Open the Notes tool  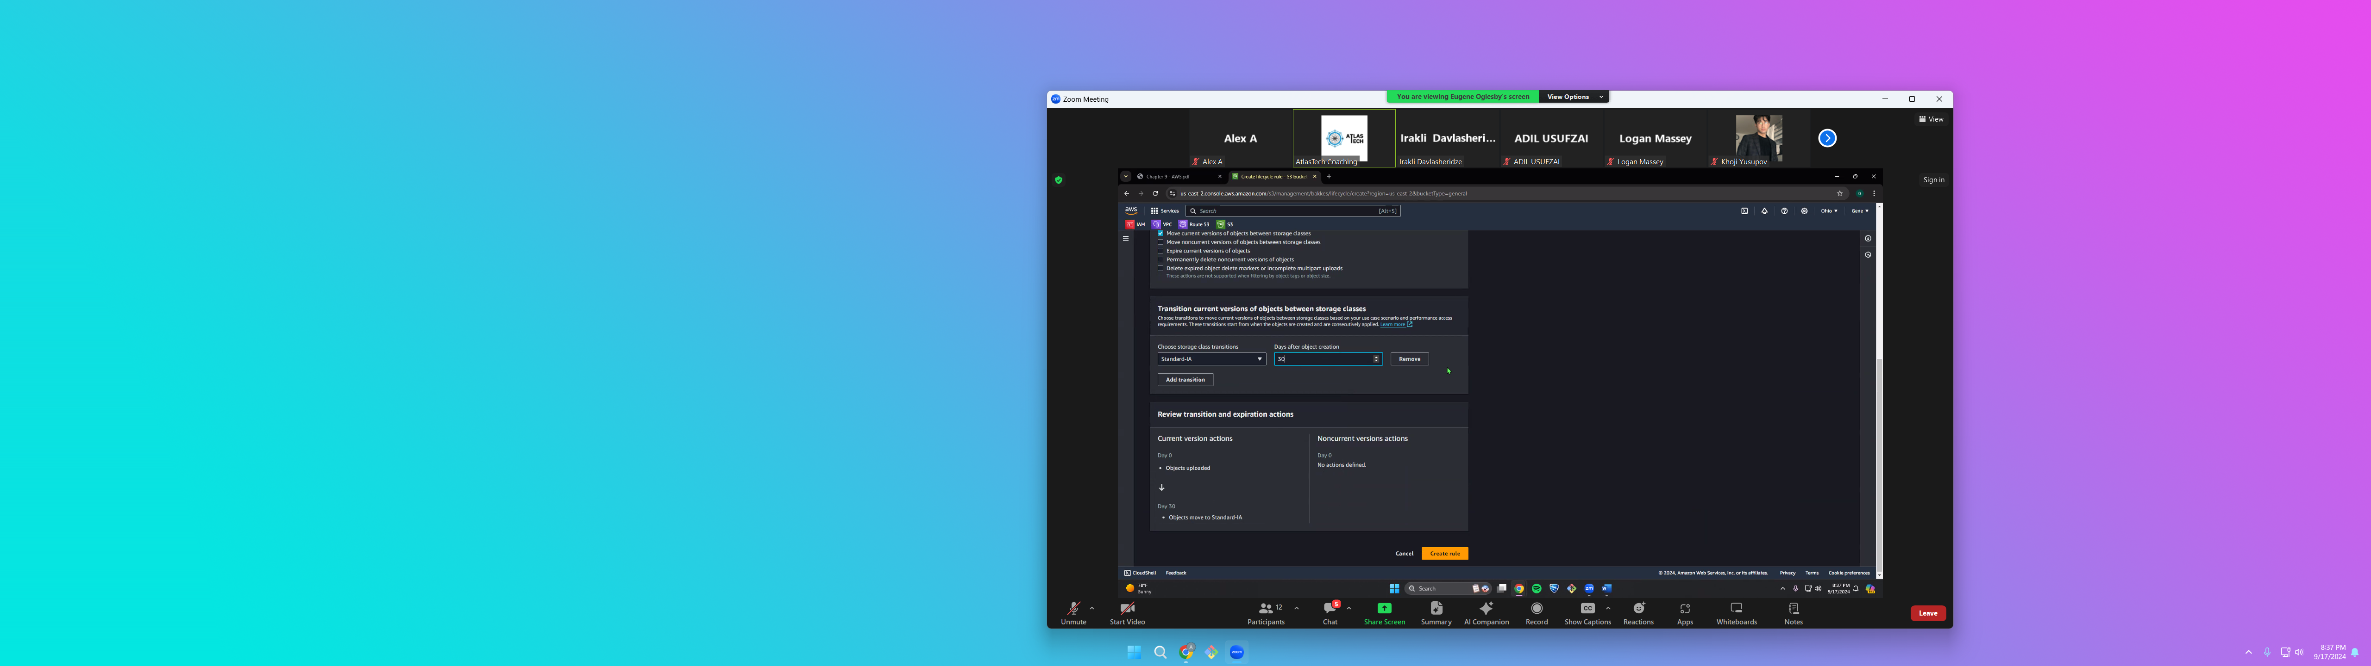point(1793,609)
